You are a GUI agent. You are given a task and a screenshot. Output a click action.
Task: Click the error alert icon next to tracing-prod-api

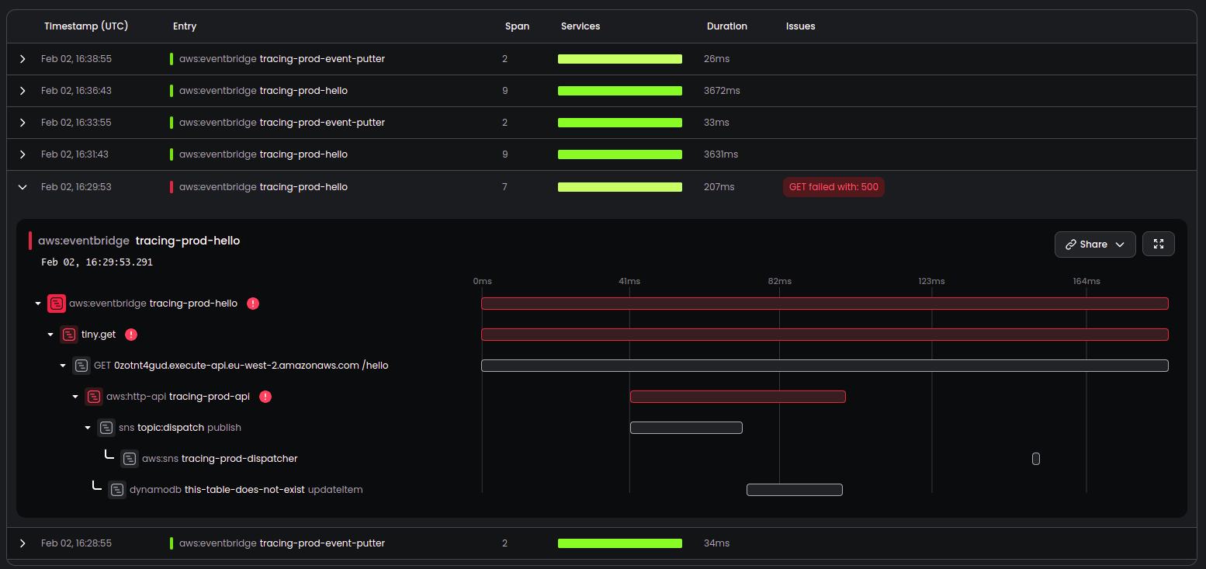click(x=265, y=397)
